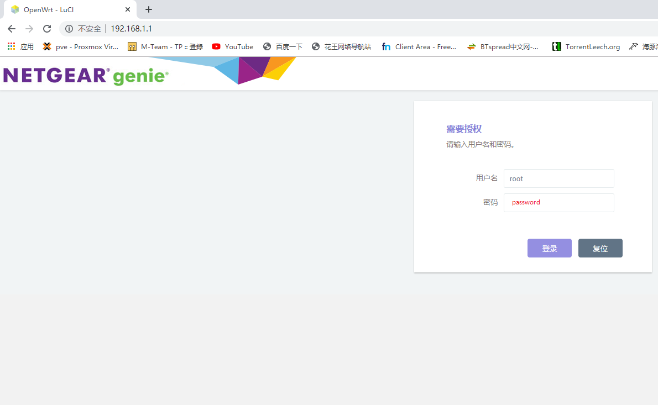Image resolution: width=658 pixels, height=405 pixels.
Task: Open the Client Area - Free bookmark label
Action: (426, 46)
